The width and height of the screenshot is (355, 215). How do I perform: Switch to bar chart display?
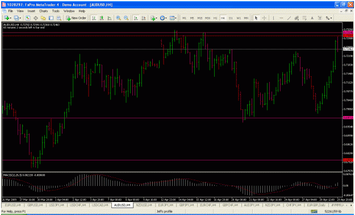pos(94,18)
